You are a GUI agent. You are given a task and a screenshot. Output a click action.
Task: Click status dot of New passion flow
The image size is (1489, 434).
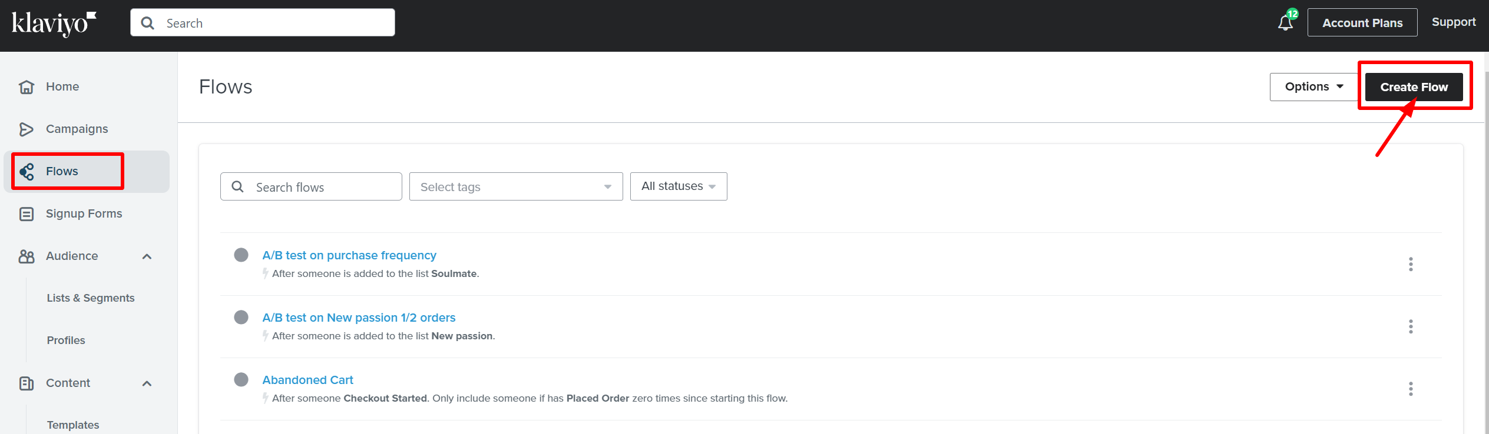pyautogui.click(x=241, y=317)
